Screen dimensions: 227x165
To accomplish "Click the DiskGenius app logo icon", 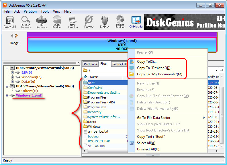I will coord(5,5).
